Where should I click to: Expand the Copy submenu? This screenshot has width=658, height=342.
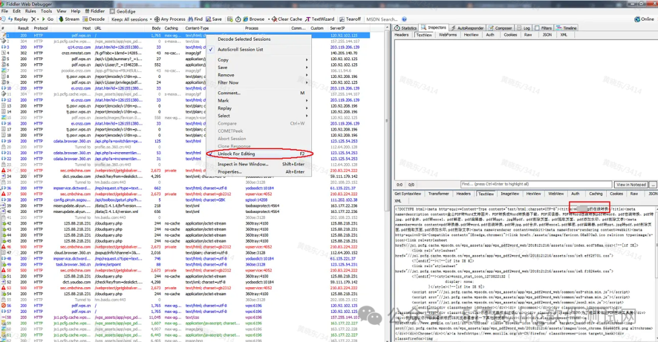coord(258,60)
